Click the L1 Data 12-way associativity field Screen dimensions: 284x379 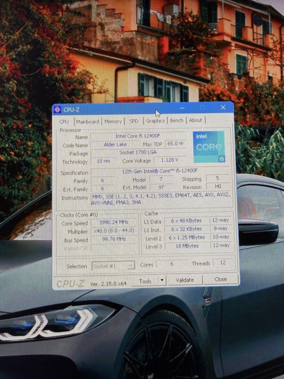220,220
